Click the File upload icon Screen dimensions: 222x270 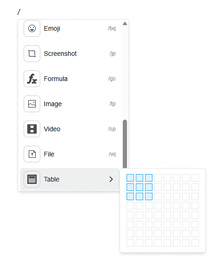pyautogui.click(x=32, y=154)
